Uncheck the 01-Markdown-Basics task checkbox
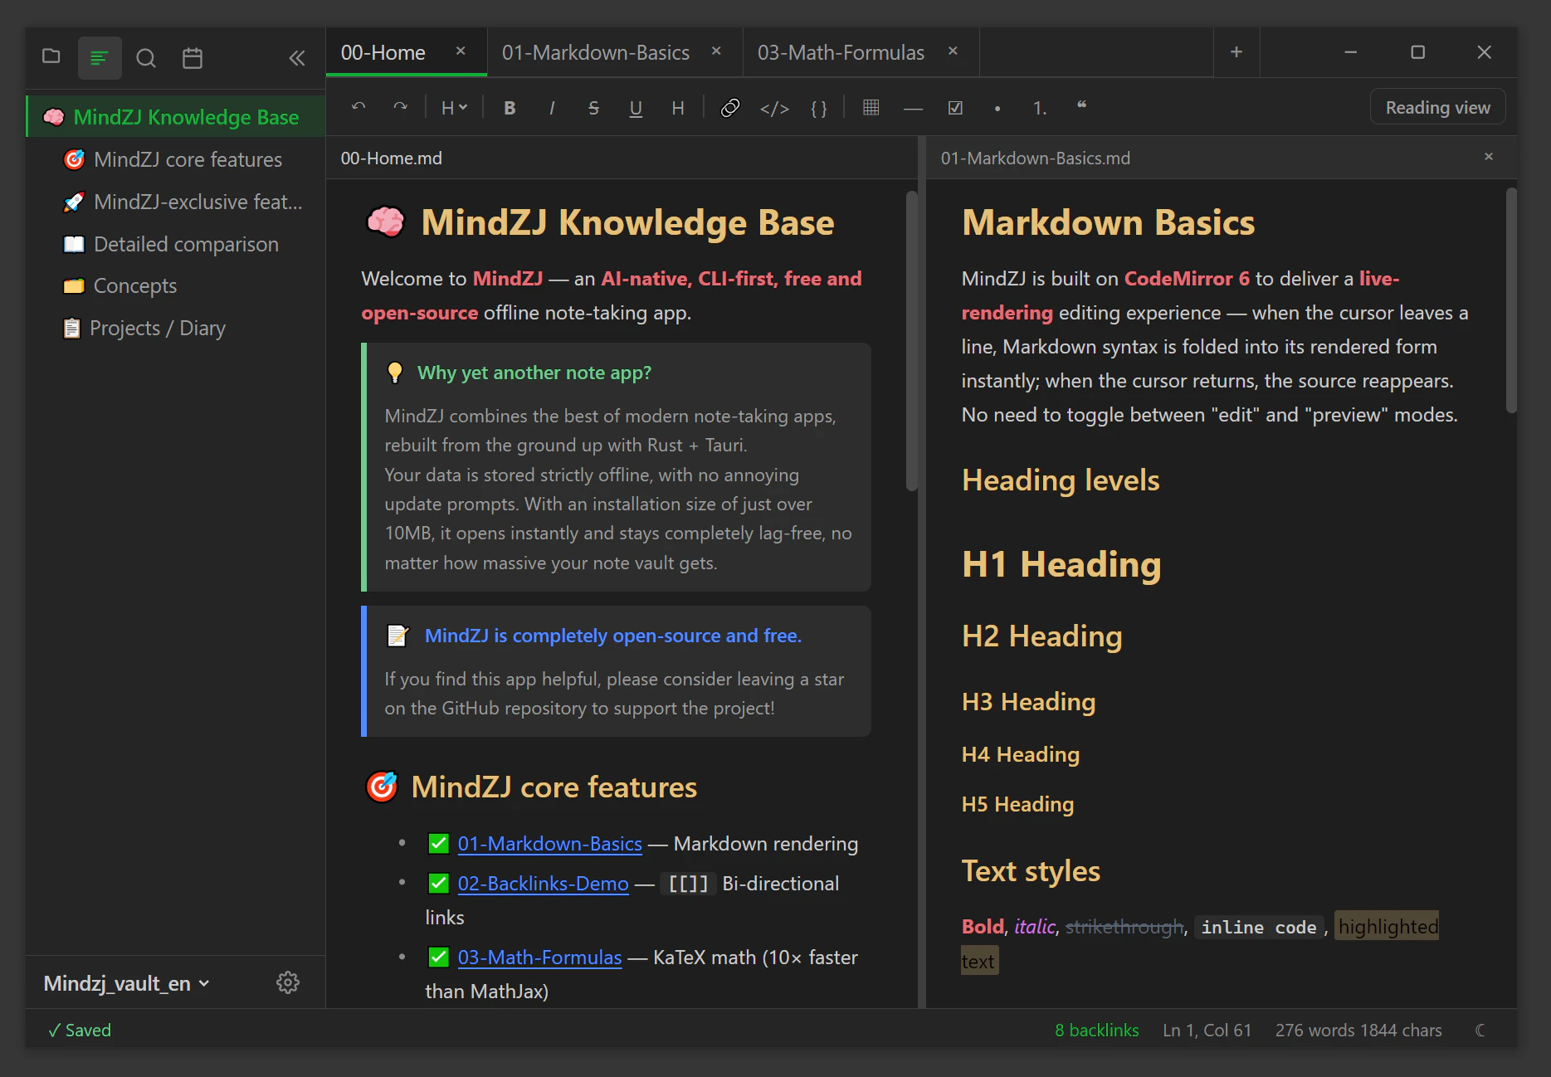 coord(438,842)
